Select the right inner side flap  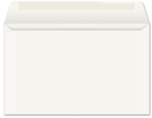(x=142, y=72)
